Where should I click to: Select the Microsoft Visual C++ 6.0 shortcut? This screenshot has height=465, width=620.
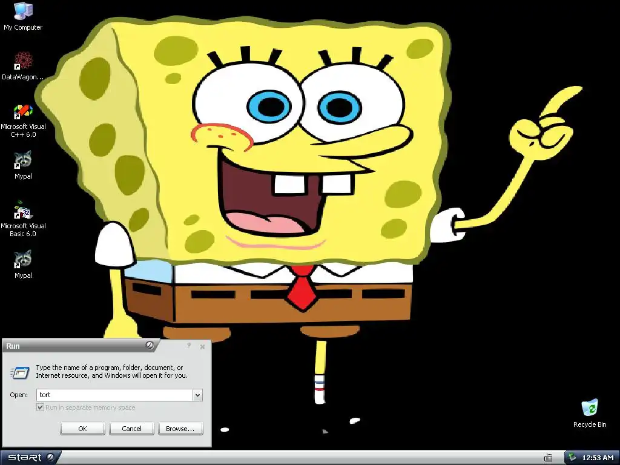tap(23, 120)
